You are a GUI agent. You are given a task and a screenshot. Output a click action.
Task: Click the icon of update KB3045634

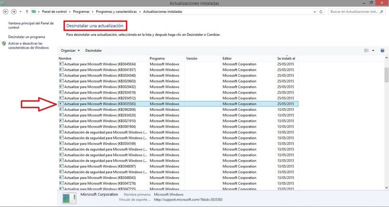pyautogui.click(x=61, y=64)
